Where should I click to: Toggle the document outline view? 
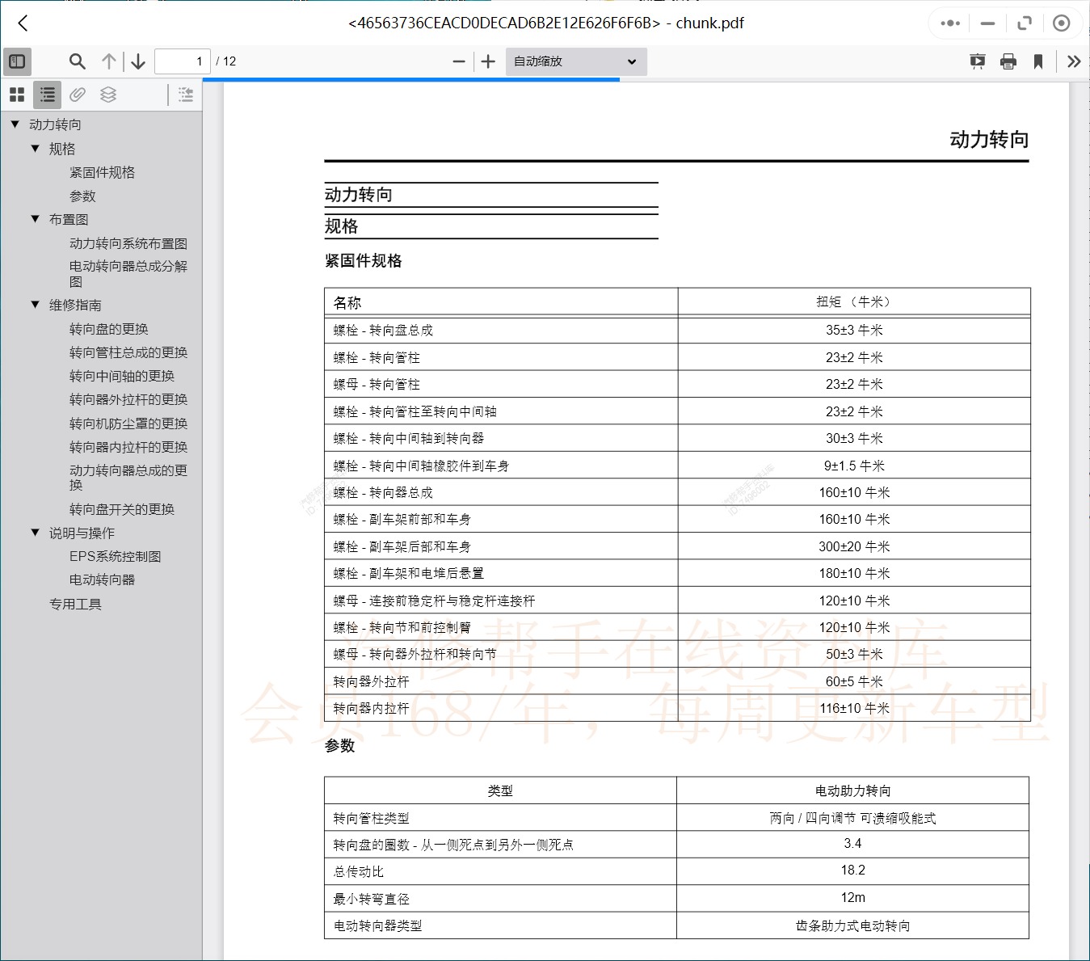click(x=46, y=95)
